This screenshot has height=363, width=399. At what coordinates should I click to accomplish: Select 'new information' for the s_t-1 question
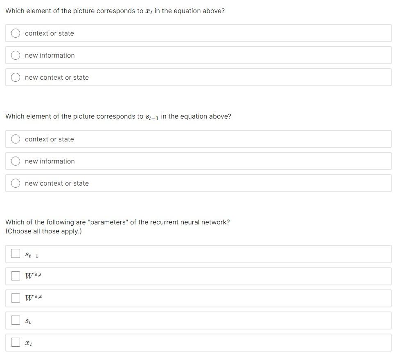(x=16, y=161)
